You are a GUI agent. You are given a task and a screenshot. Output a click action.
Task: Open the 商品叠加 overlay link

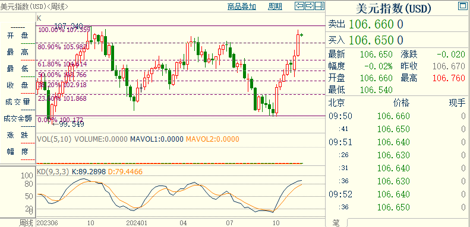[242, 7]
